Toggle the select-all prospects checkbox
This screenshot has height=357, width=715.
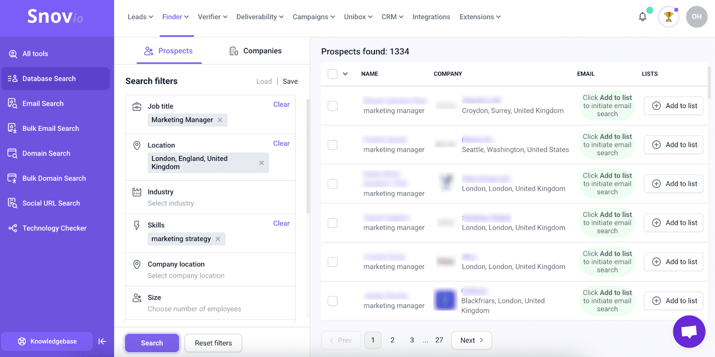point(332,74)
